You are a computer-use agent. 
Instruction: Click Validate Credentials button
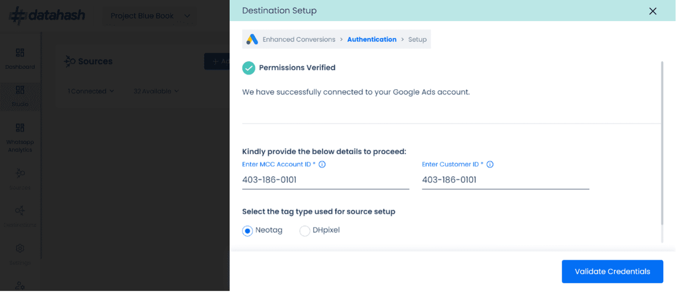612,272
